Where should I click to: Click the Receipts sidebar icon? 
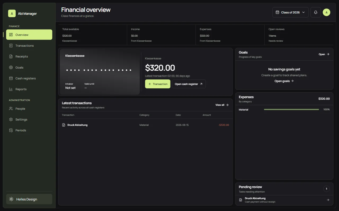11,56
